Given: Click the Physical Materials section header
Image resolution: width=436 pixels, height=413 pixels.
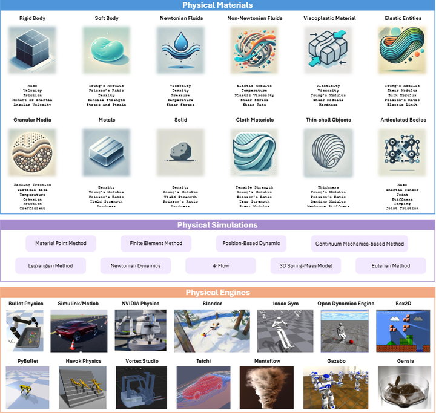Looking at the screenshot, I should click(x=217, y=5).
